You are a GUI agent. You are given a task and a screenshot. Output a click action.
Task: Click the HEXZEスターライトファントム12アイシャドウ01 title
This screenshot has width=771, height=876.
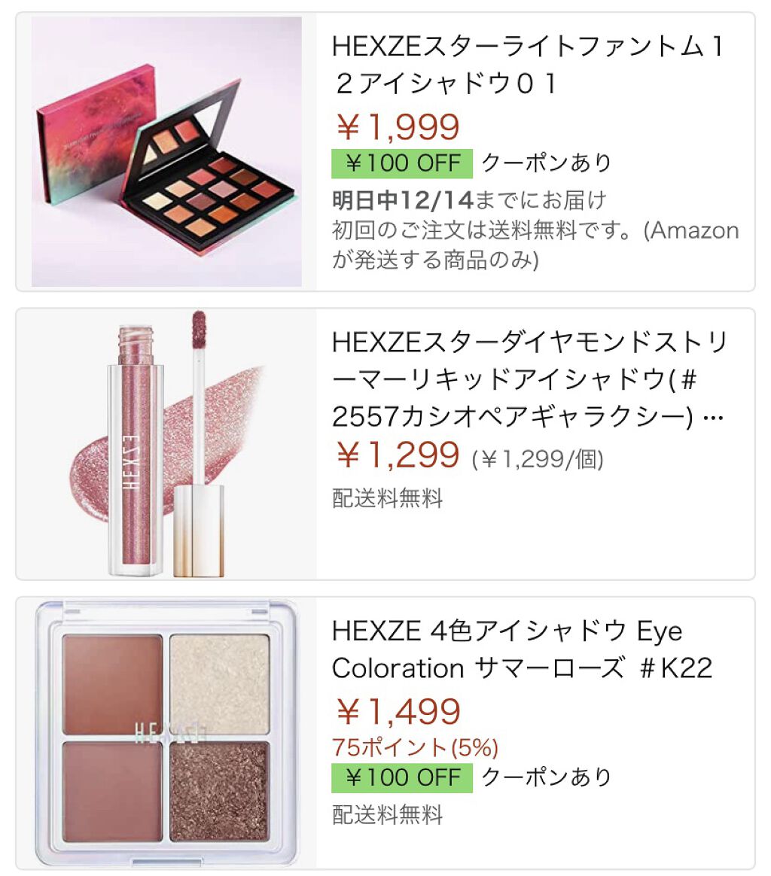528,65
